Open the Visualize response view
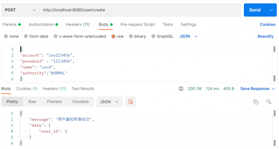The image size is (279, 149). (x=80, y=102)
